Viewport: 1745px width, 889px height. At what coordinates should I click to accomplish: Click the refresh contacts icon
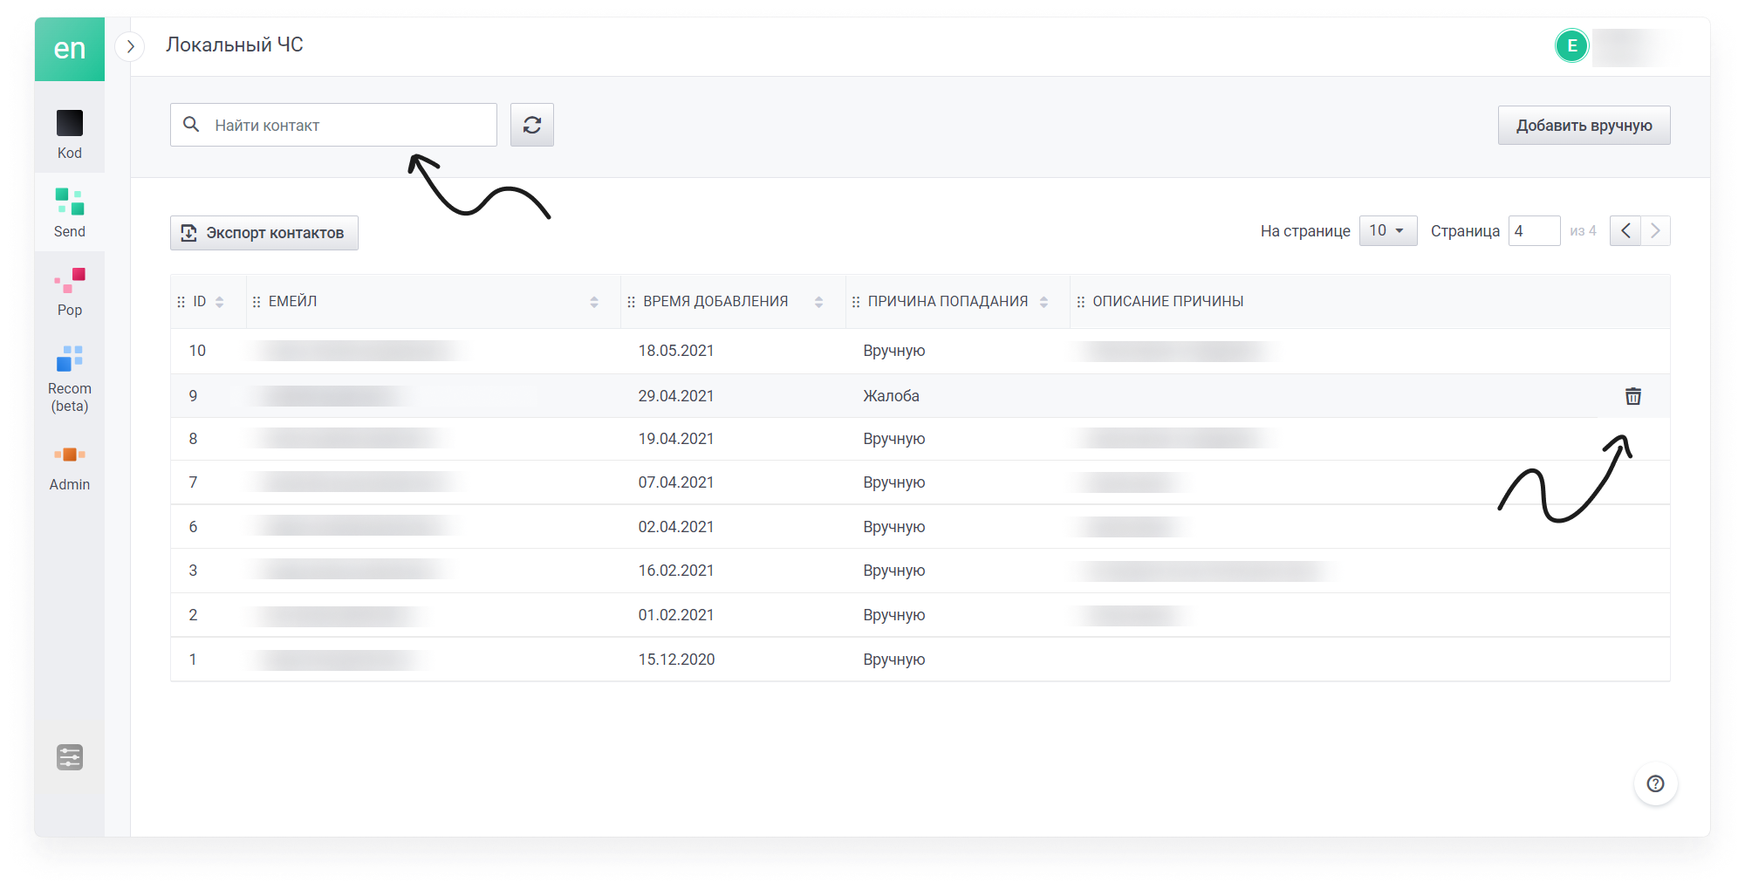(x=532, y=125)
